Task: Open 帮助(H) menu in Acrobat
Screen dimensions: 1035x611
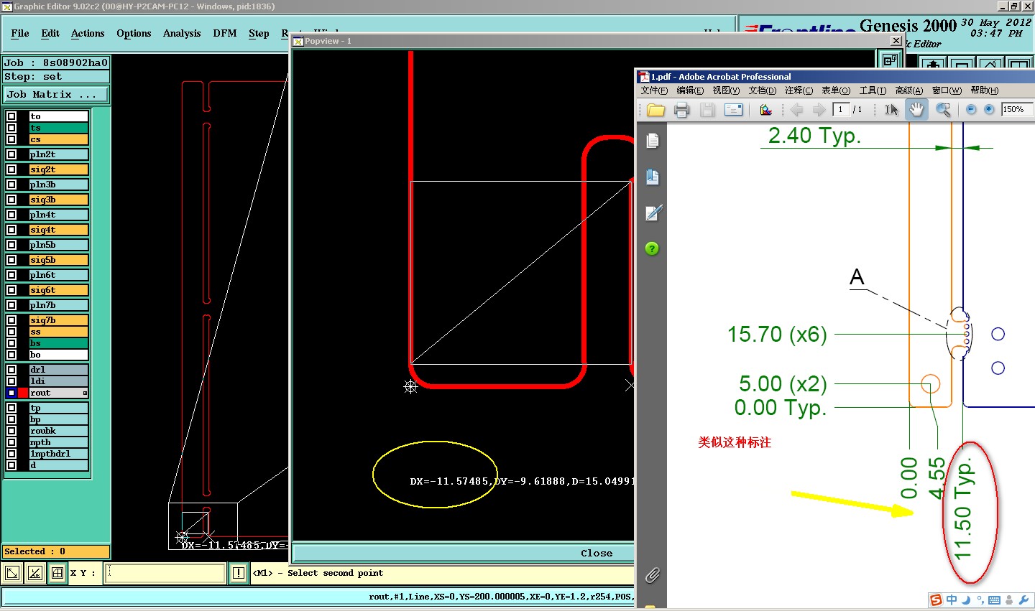Action: [x=985, y=90]
